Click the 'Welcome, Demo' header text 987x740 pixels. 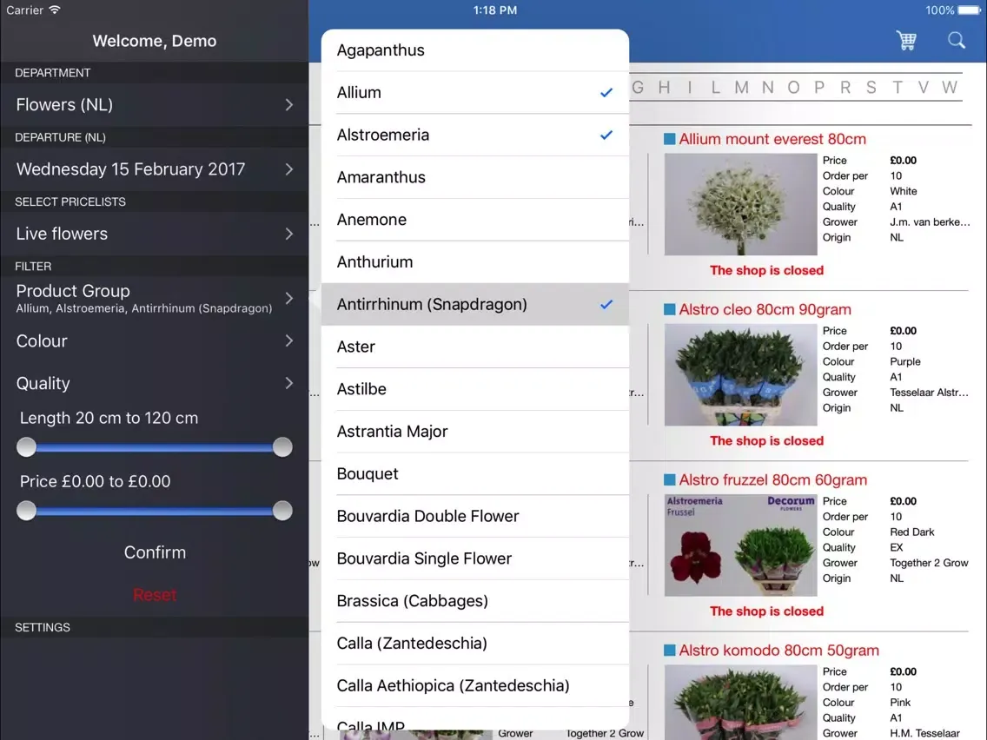pos(155,41)
